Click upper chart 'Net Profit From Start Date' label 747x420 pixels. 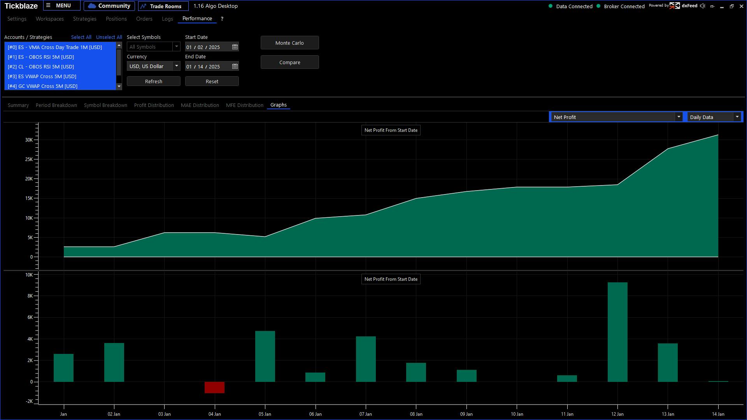pos(391,130)
